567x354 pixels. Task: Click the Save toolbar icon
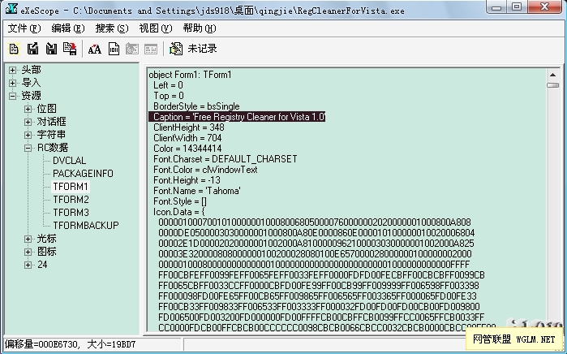[x=32, y=49]
